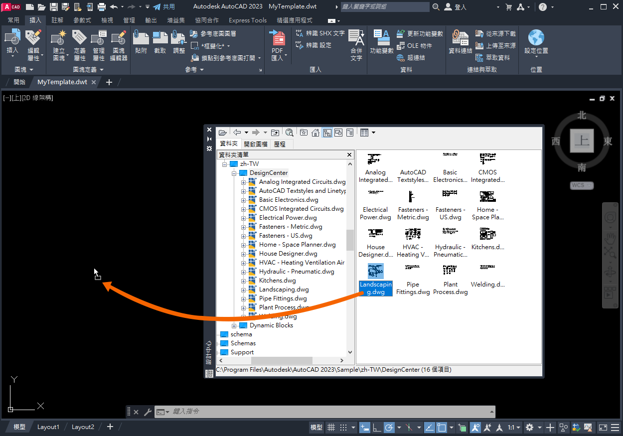Open the Views dropdown arrow in DesignCenter
The image size is (623, 436).
[373, 133]
